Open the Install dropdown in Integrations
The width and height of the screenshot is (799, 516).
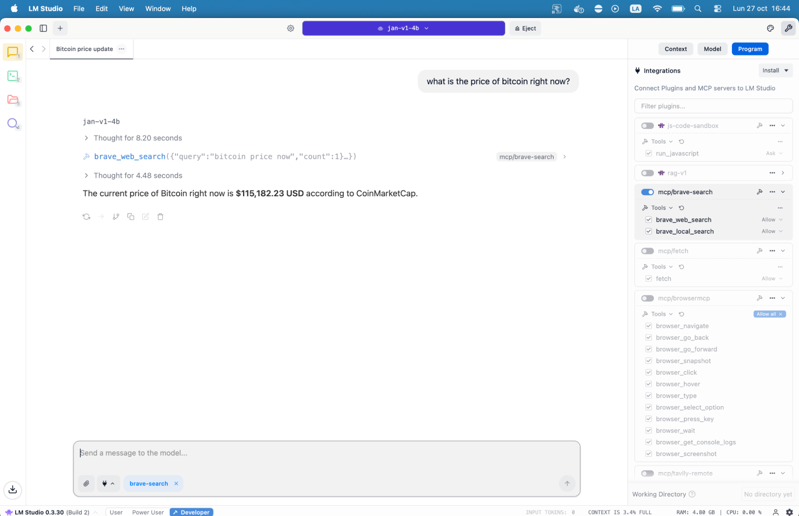(x=775, y=70)
